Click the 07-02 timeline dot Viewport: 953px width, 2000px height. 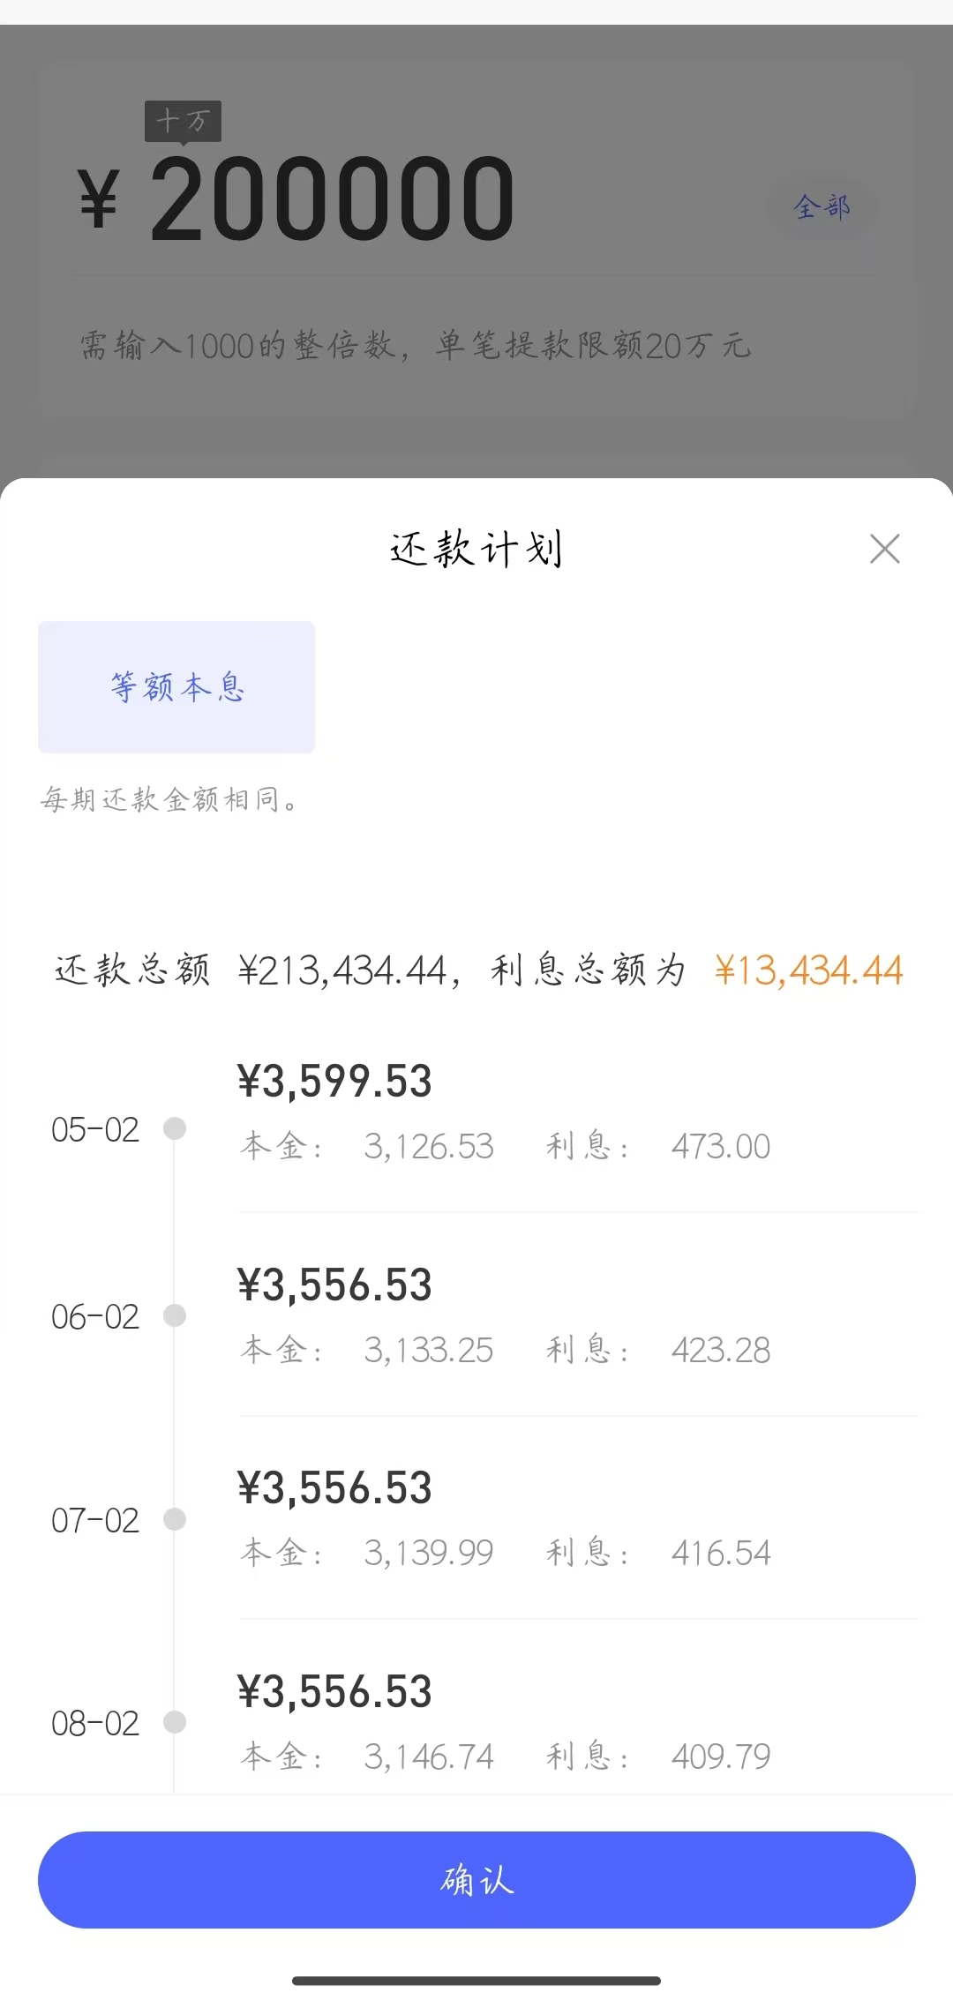tap(175, 1519)
